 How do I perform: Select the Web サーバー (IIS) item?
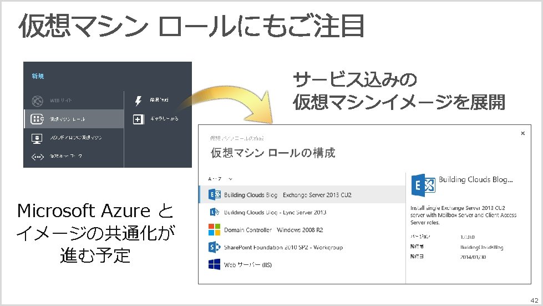click(x=302, y=264)
